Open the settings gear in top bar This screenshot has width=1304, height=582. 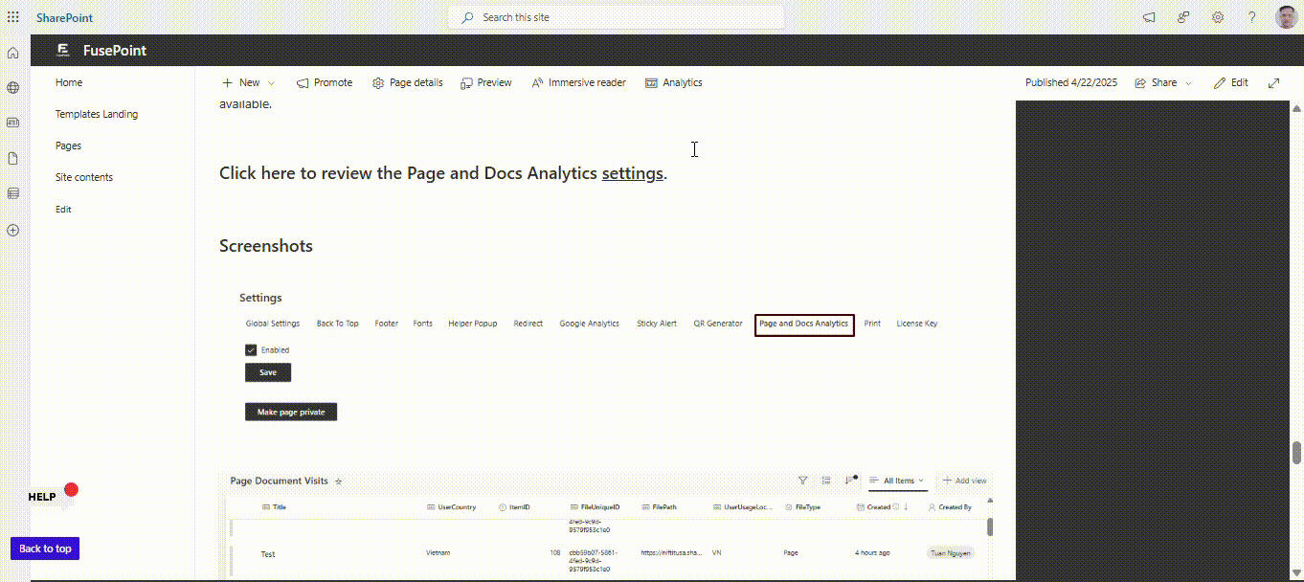[x=1218, y=17]
